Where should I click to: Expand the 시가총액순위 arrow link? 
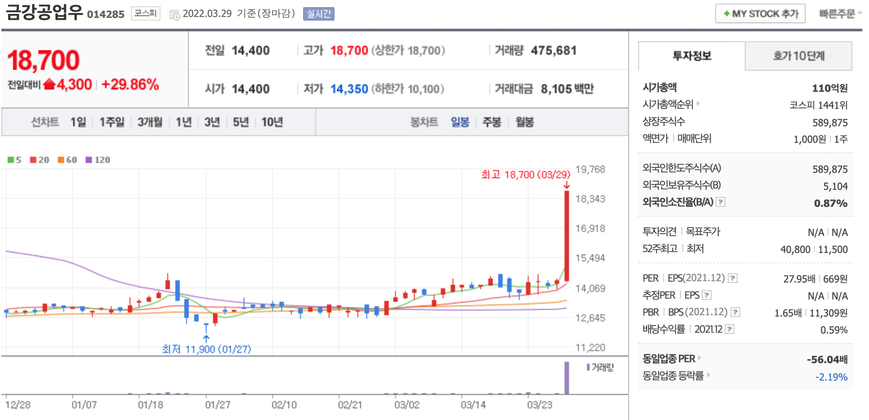(x=698, y=104)
